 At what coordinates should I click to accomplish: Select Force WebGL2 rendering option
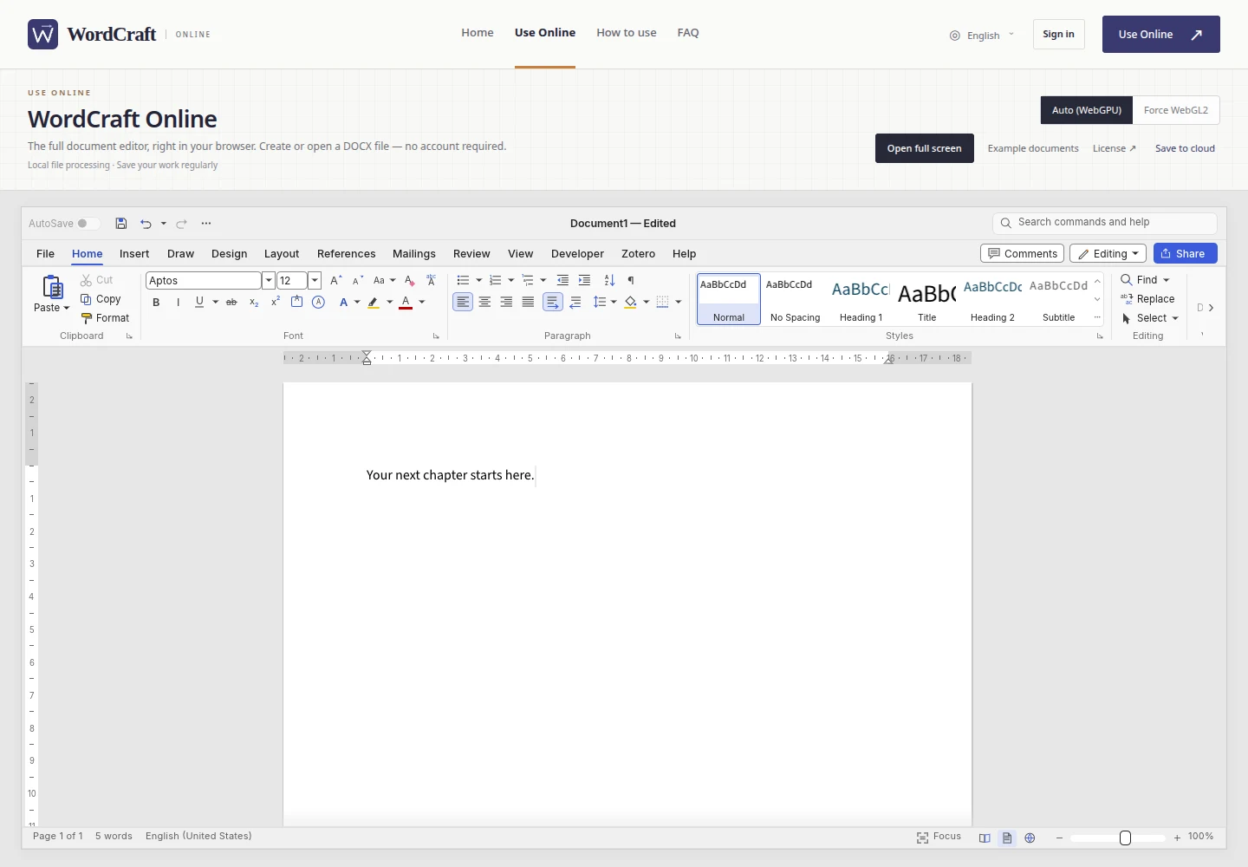coord(1175,110)
